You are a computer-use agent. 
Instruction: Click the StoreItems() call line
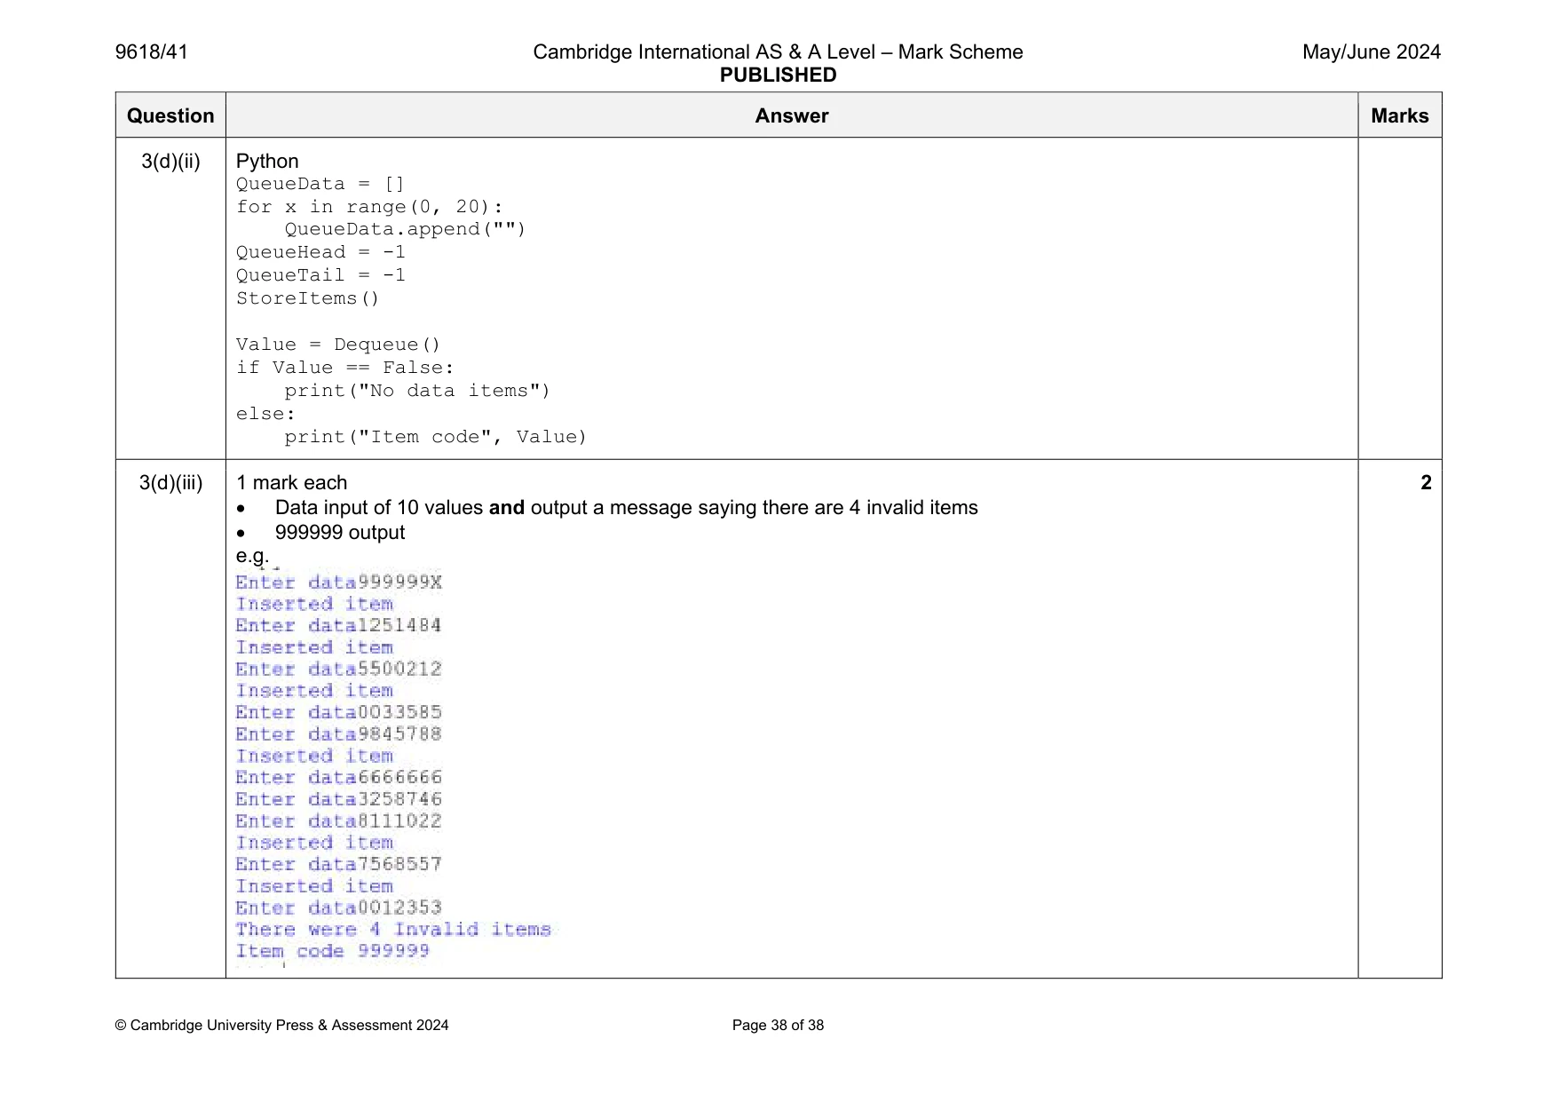(308, 298)
